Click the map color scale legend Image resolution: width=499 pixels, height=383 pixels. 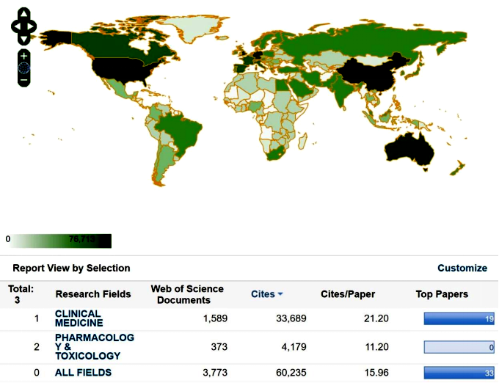point(59,240)
